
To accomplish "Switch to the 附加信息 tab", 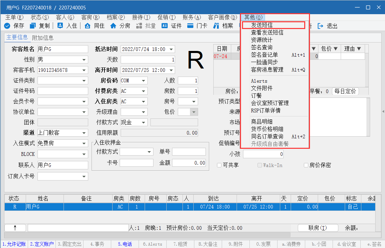I will tap(43, 38).
